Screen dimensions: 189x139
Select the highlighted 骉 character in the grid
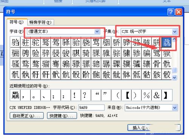tap(167, 42)
